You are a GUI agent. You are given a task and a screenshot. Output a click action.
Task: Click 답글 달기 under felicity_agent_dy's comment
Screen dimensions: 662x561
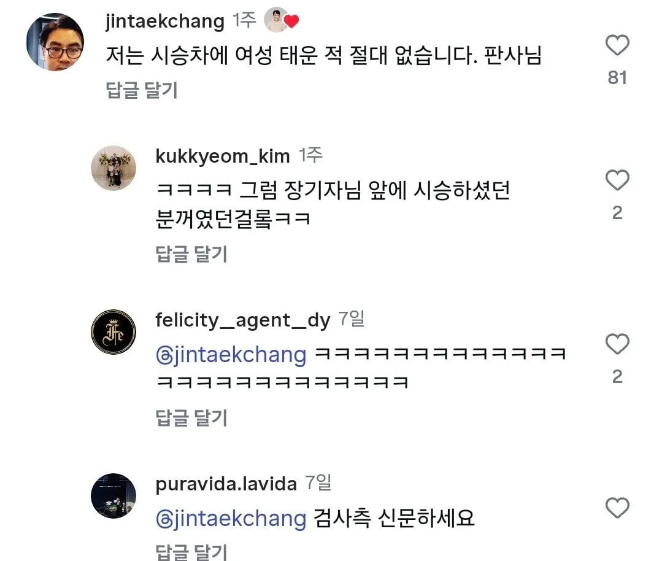pos(191,418)
